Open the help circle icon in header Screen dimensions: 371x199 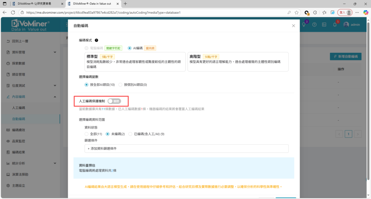pos(314,25)
